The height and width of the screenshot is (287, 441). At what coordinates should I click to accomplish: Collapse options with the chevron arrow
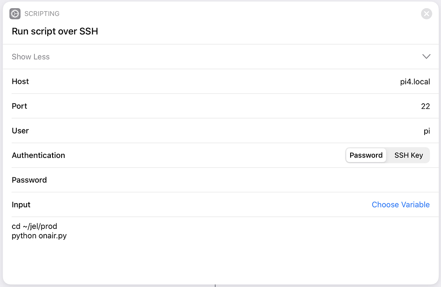(x=426, y=56)
